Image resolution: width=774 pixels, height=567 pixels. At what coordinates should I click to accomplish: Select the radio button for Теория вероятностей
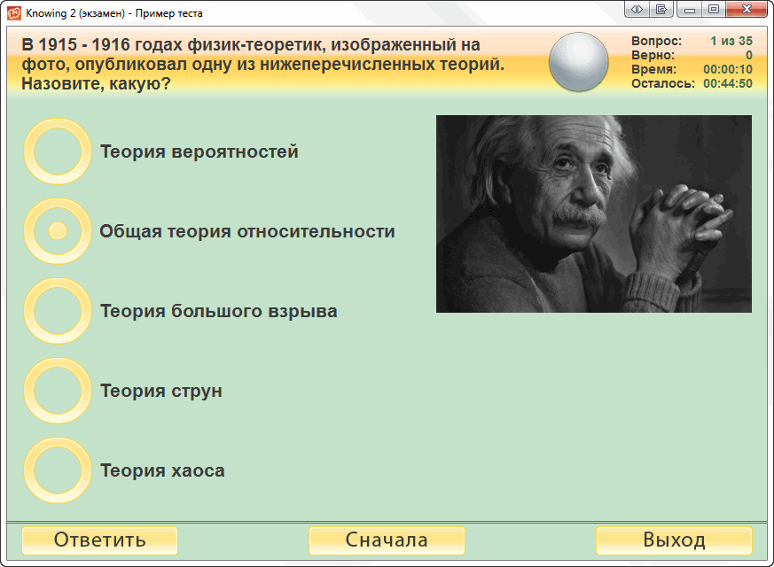click(58, 151)
